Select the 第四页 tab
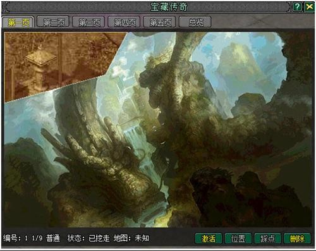Image resolution: width=316 pixels, height=251 pixels. click(124, 21)
